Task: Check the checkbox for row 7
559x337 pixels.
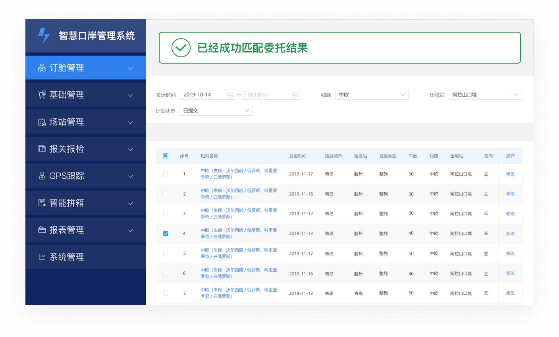Action: click(166, 293)
